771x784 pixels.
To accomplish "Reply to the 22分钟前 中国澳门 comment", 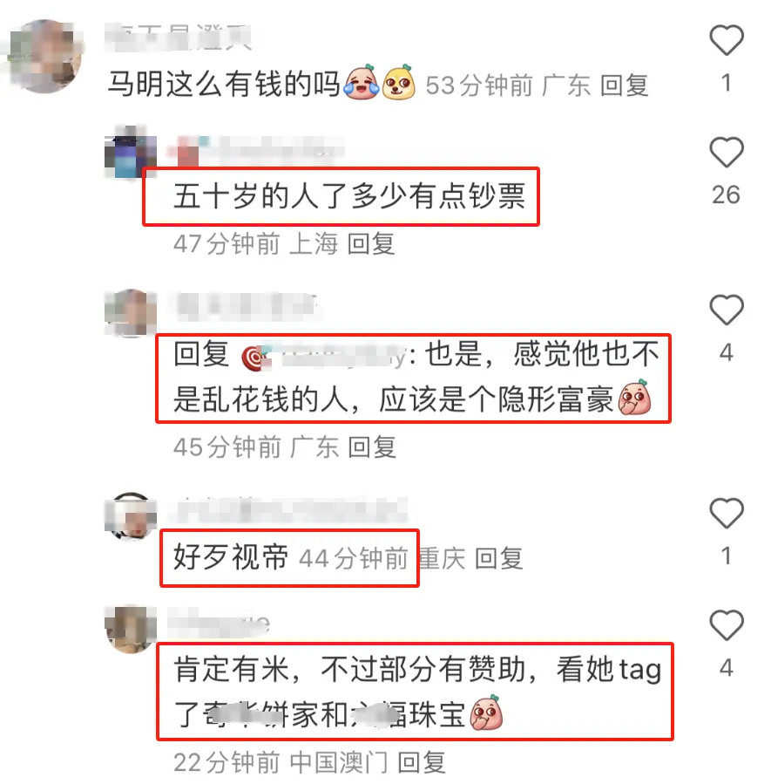I will pos(422,762).
